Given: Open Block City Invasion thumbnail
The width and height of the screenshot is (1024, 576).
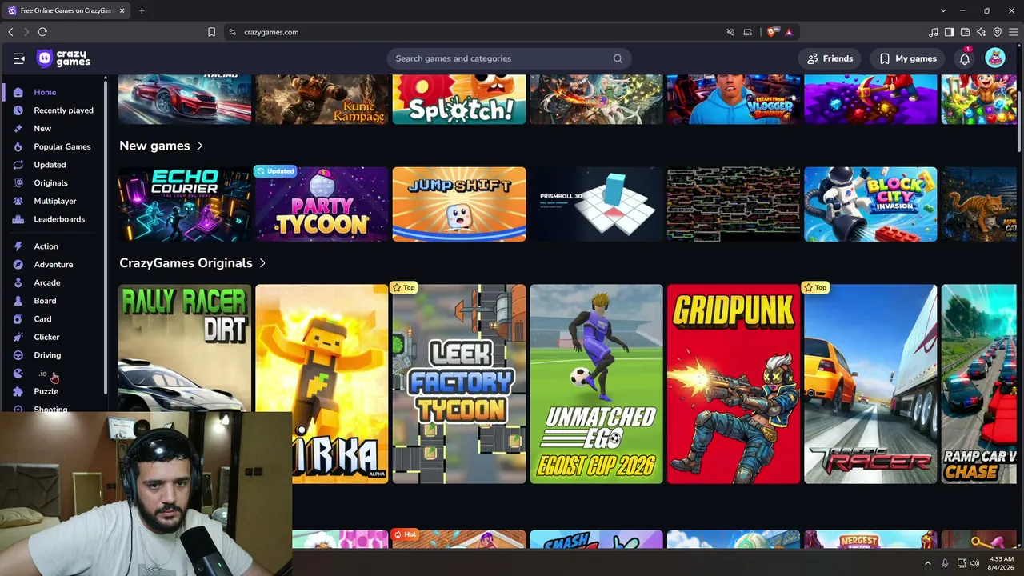Looking at the screenshot, I should 870,204.
